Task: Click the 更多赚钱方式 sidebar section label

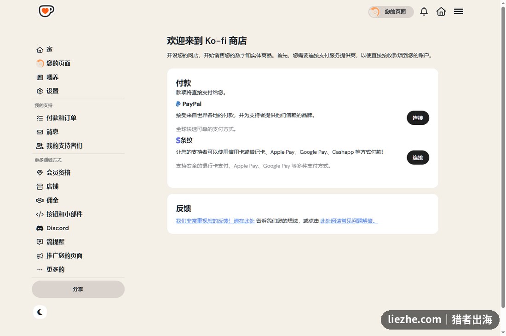Action: (48, 160)
